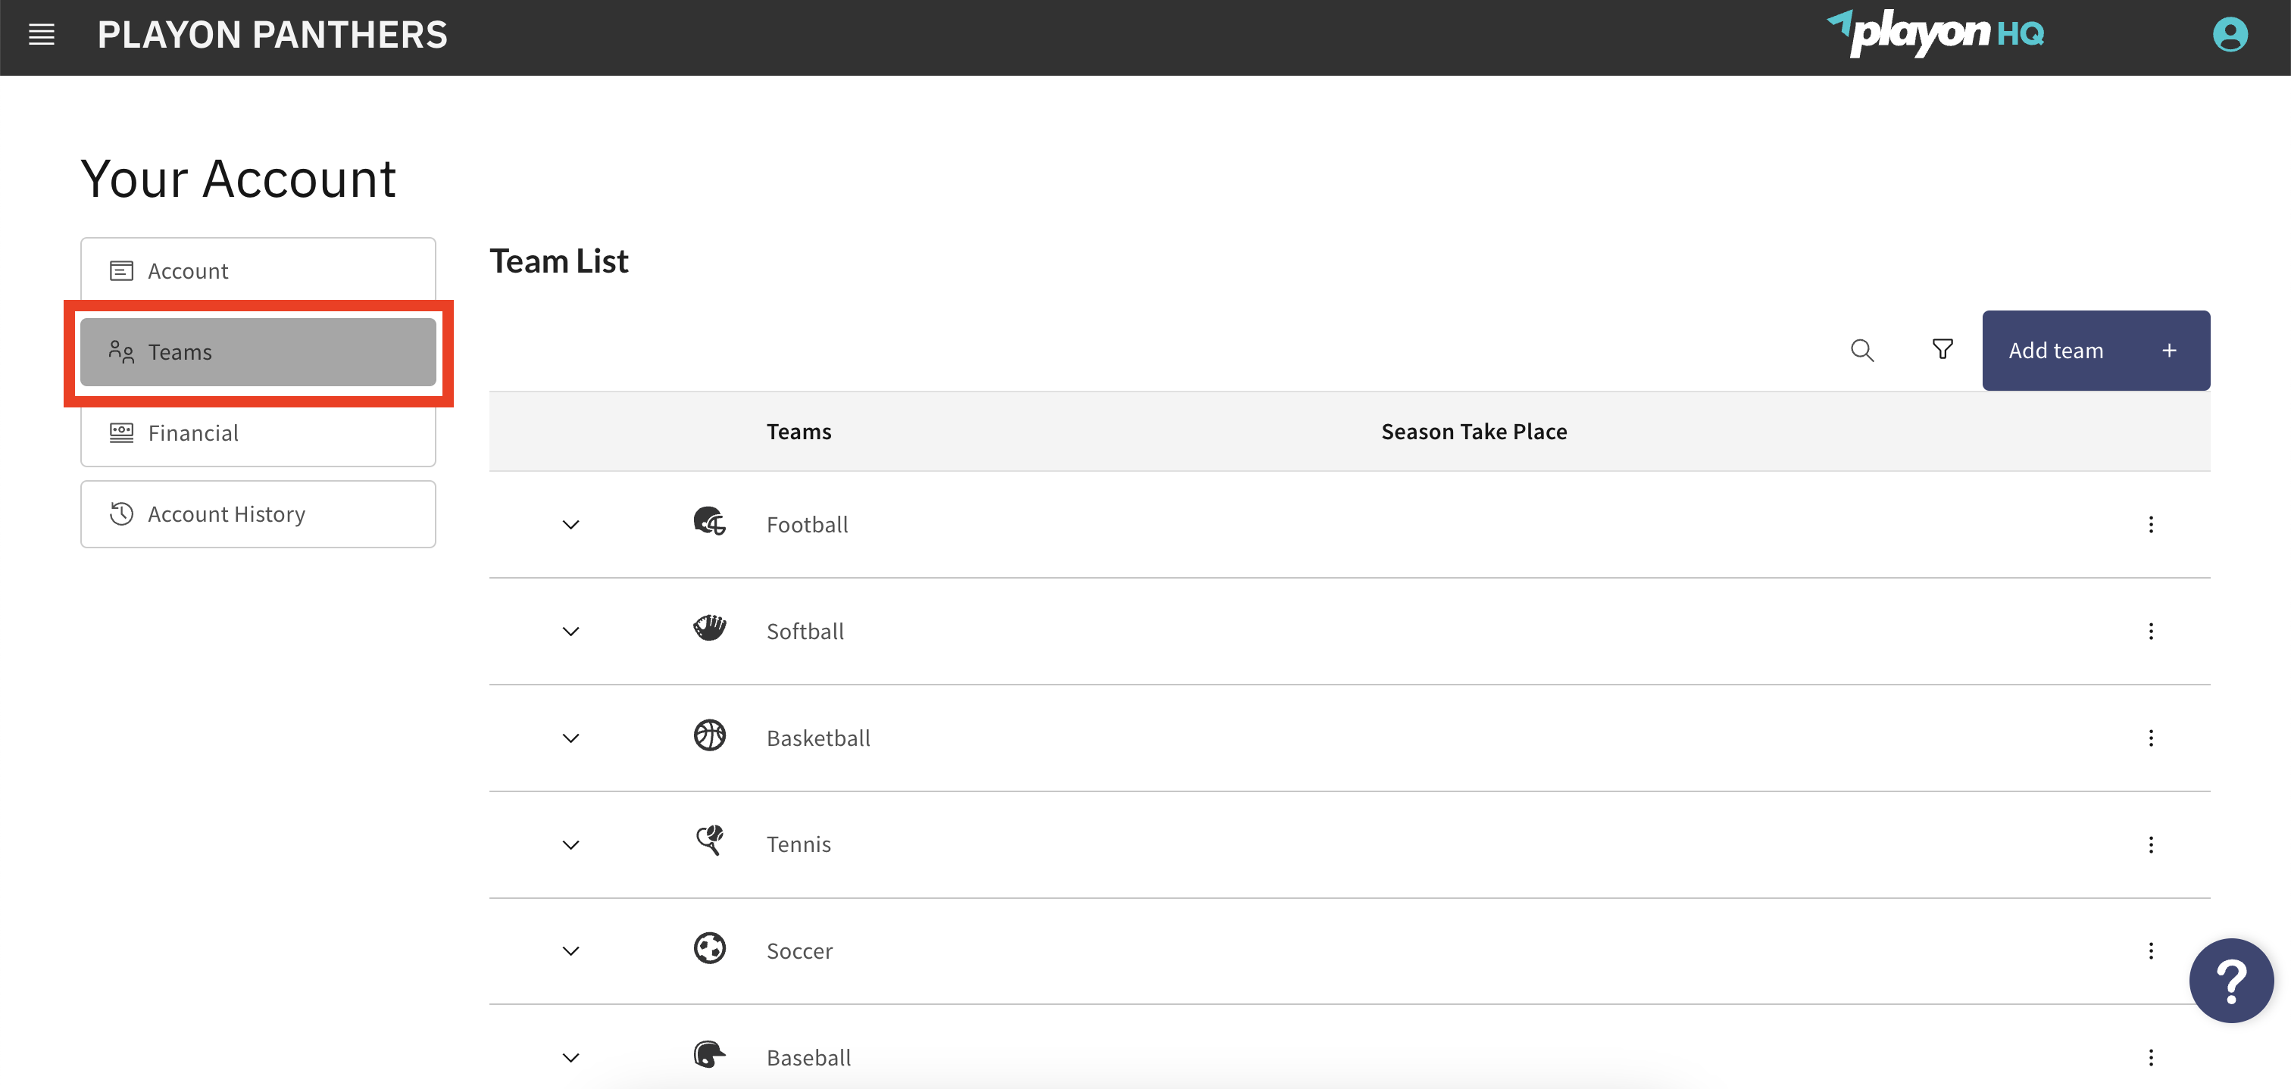This screenshot has width=2291, height=1089.
Task: Click the PlayOn HQ logo
Action: (x=1935, y=34)
